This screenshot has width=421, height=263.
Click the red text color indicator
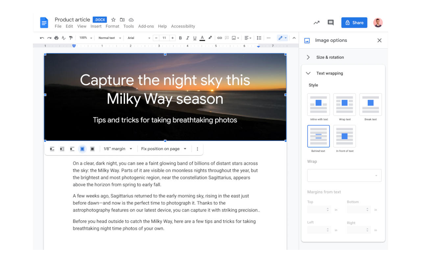202,37
